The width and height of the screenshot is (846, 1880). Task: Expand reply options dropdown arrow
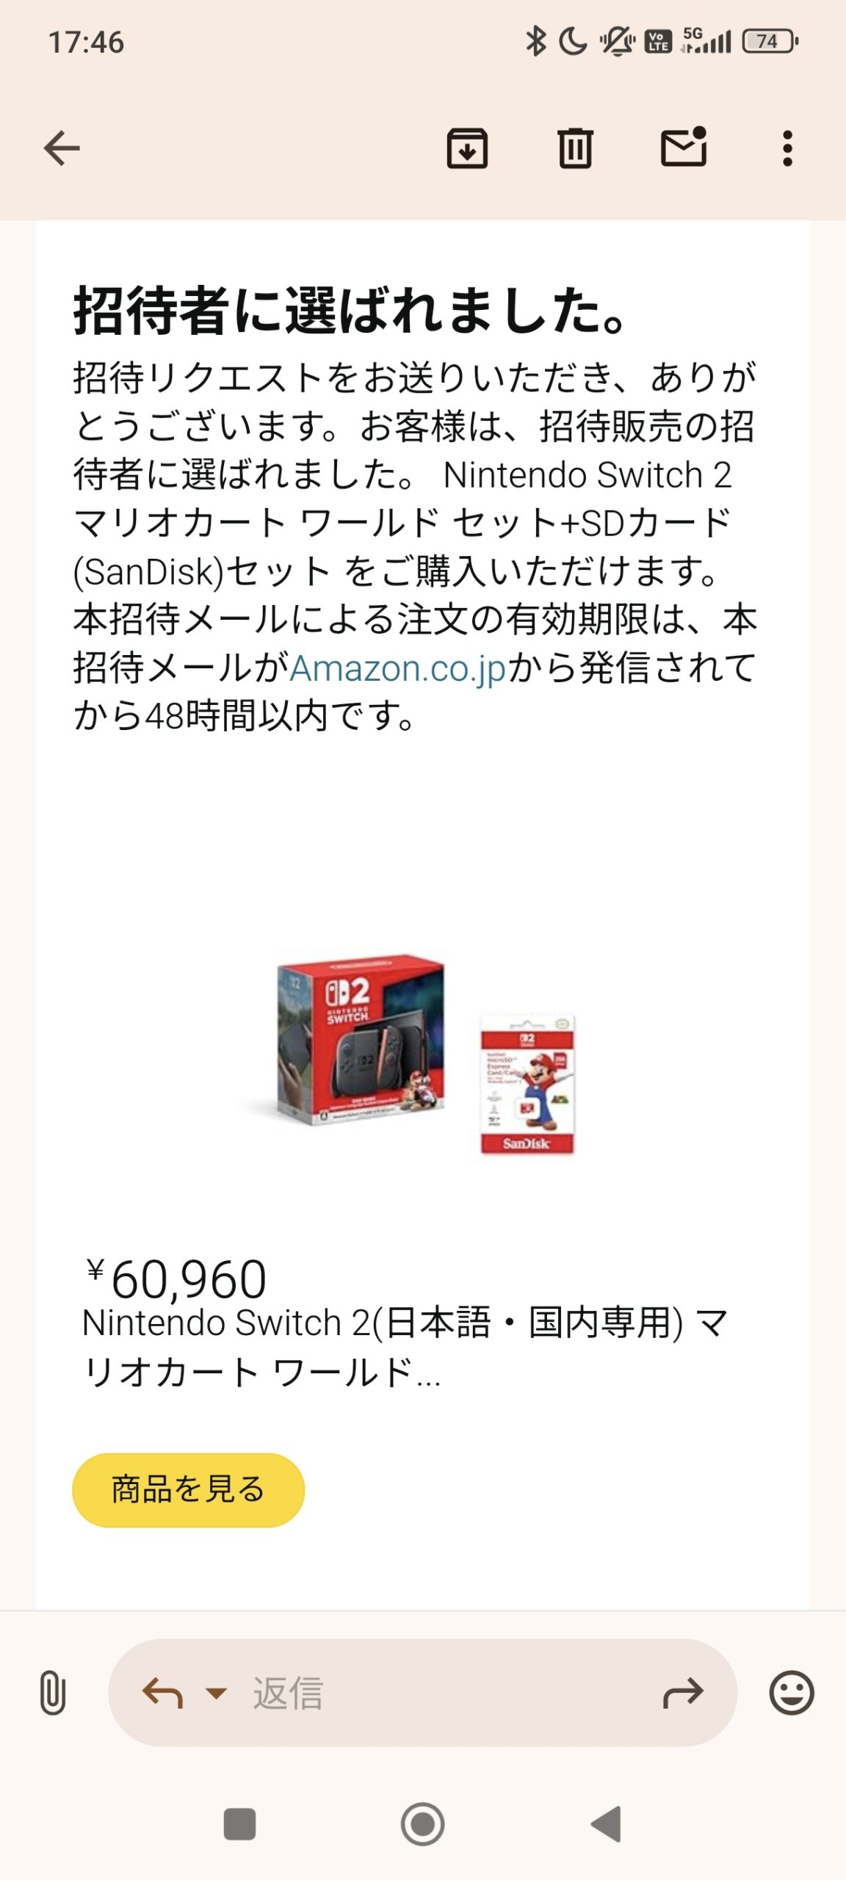click(x=216, y=1693)
